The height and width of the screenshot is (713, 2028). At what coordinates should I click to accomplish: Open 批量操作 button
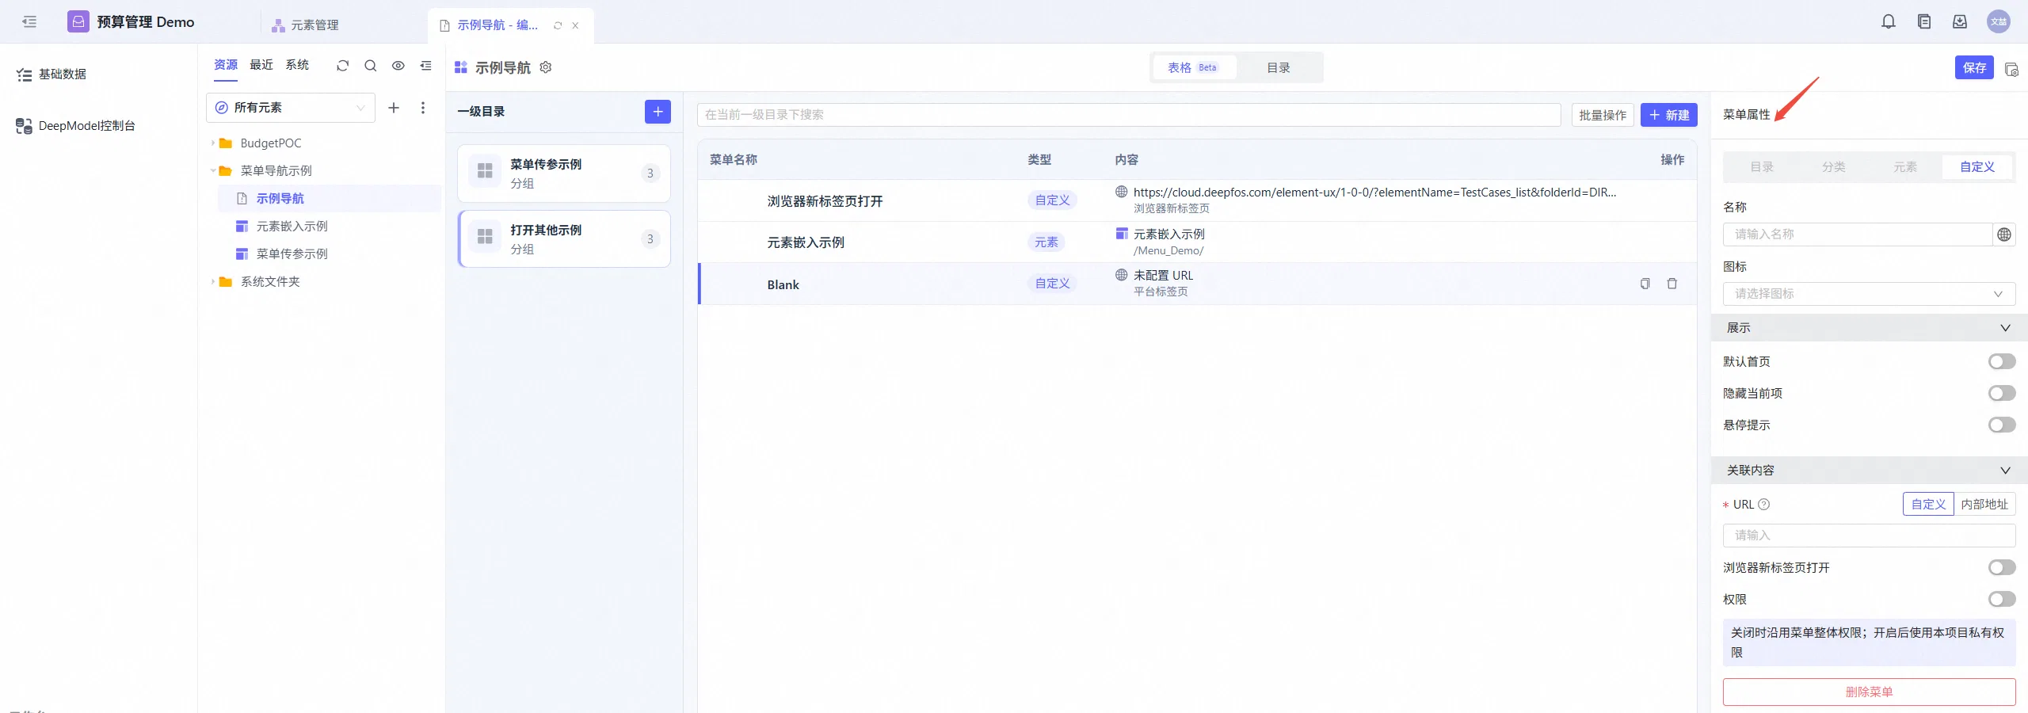(x=1602, y=116)
